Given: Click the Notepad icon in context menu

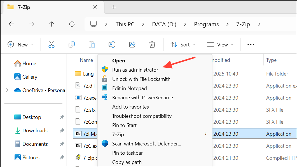Looking at the screenshot, I should pyautogui.click(x=105, y=88).
